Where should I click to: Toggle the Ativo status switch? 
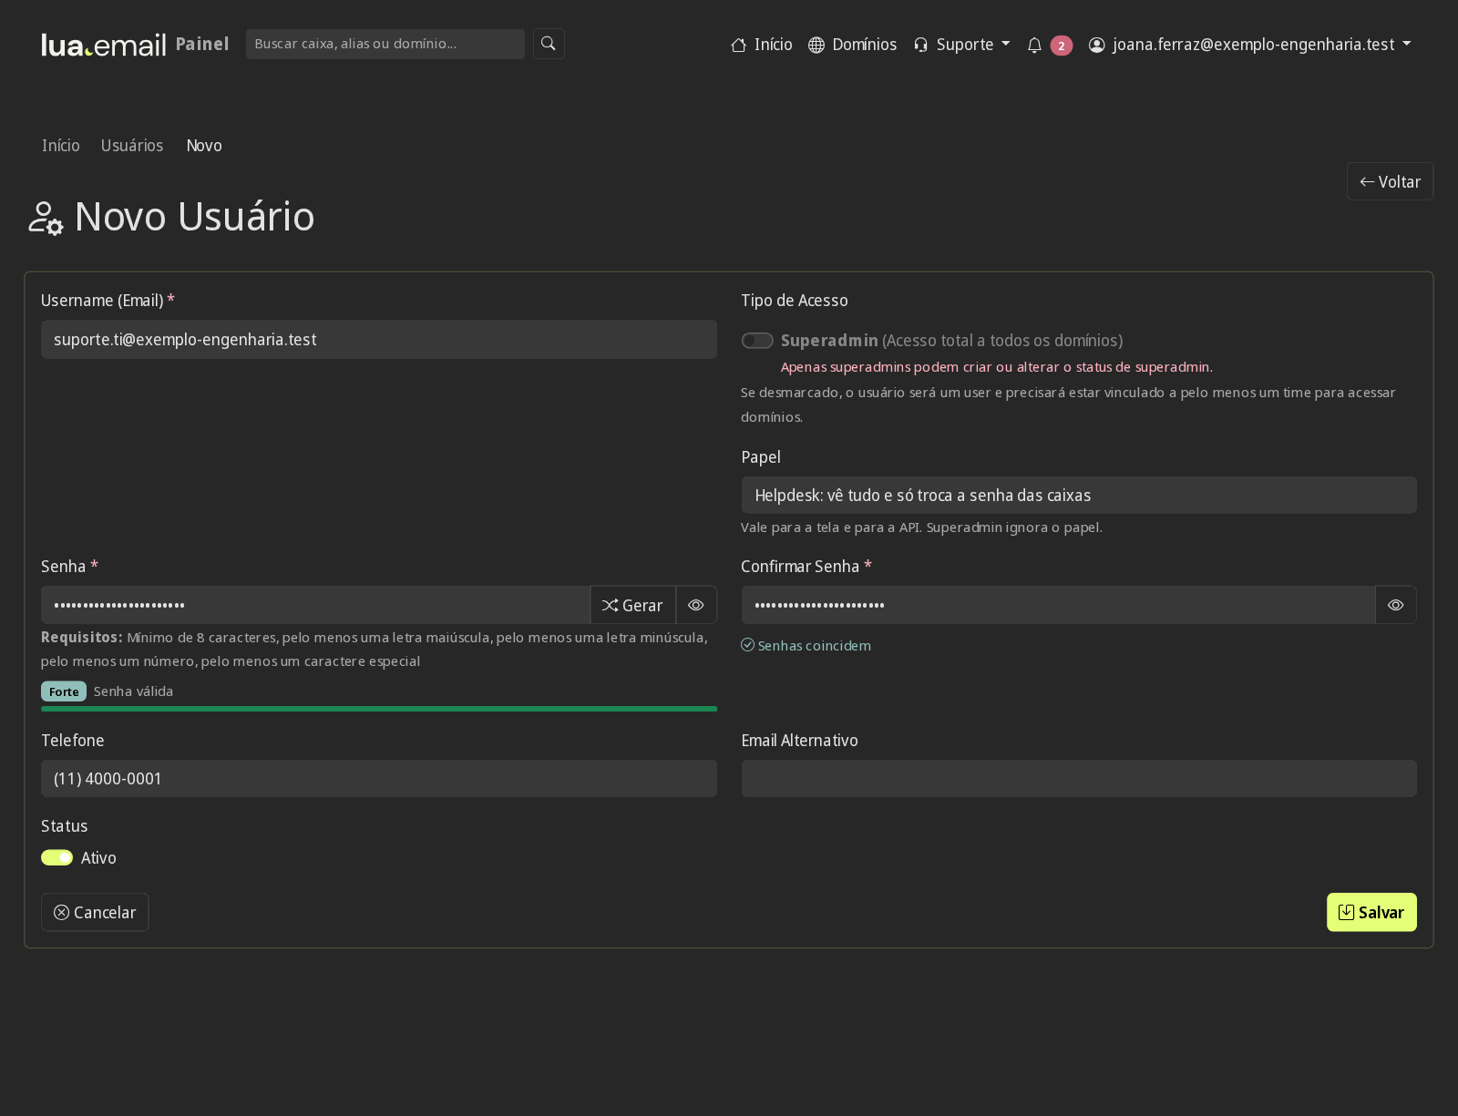[56, 857]
